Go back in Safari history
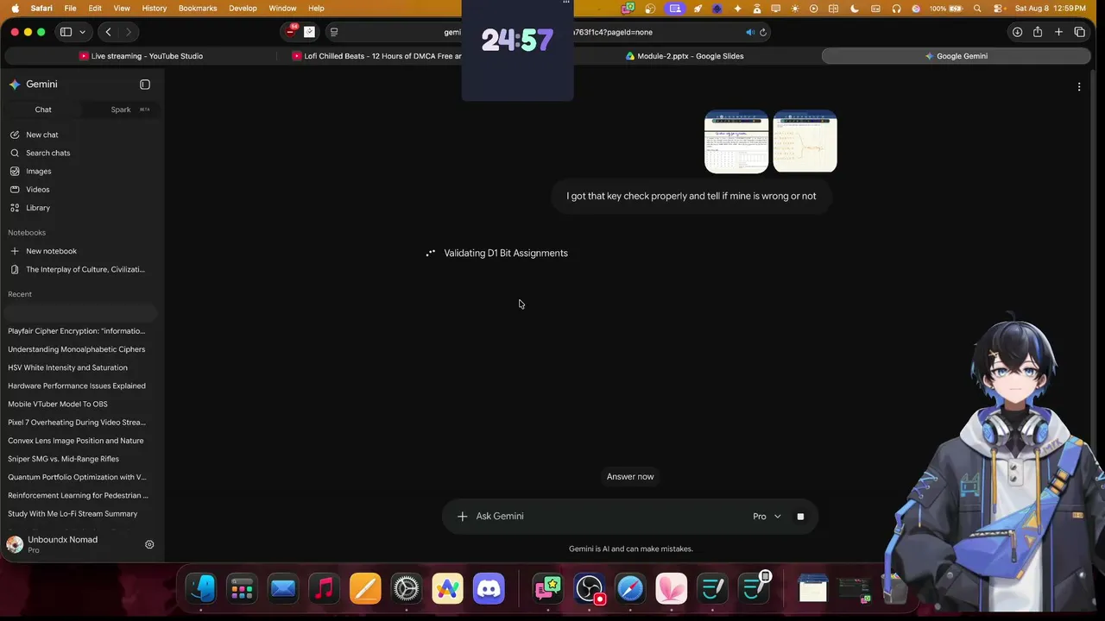Image resolution: width=1105 pixels, height=621 pixels. point(108,32)
